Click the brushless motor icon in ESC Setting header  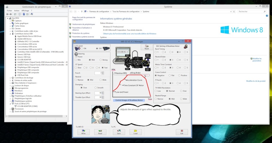[186, 46]
